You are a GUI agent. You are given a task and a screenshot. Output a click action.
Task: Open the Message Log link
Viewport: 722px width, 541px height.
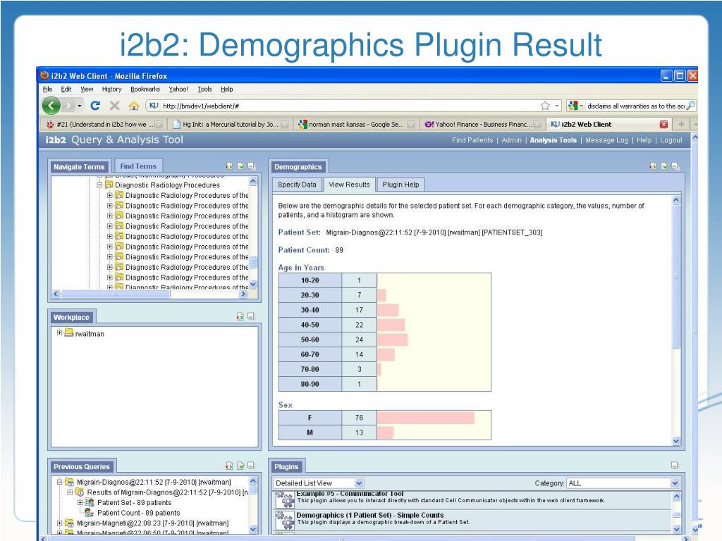pos(607,140)
